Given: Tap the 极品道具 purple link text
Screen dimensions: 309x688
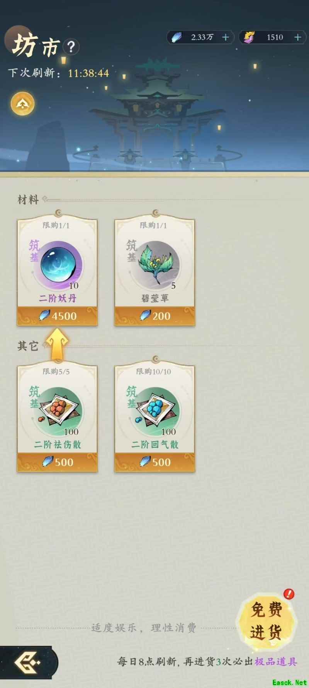Looking at the screenshot, I should (x=276, y=662).
